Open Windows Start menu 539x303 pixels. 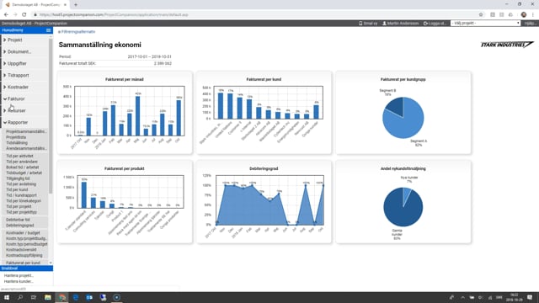[7, 297]
